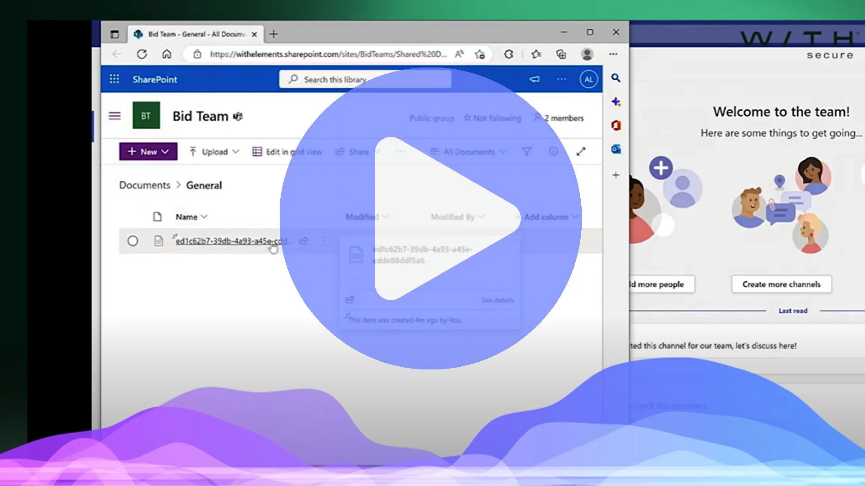
Task: Expand the Upload dropdown
Action: tap(214, 152)
